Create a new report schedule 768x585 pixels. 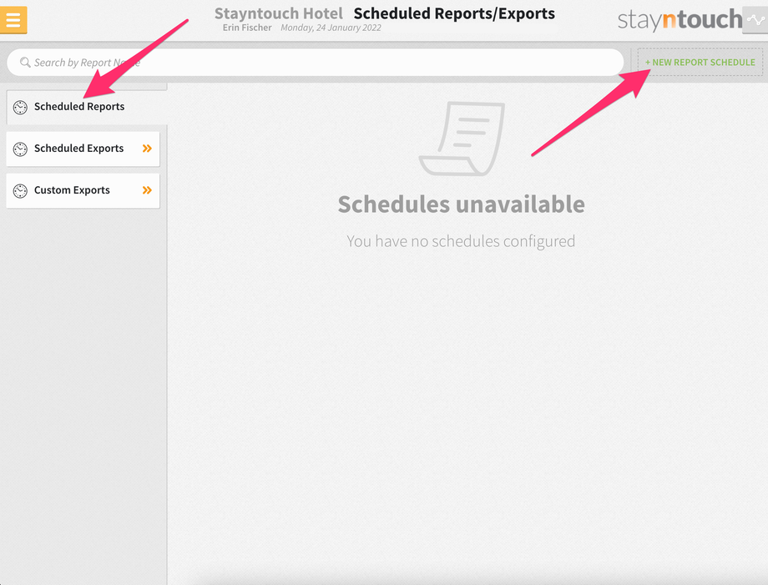click(x=700, y=62)
